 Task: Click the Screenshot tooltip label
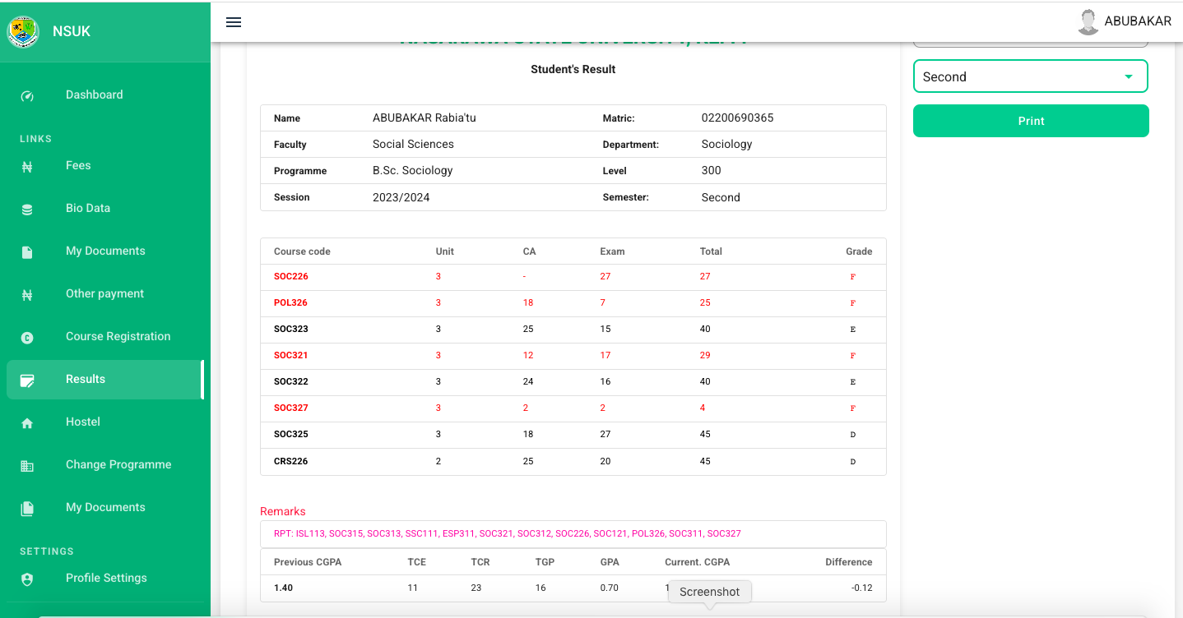pyautogui.click(x=709, y=592)
